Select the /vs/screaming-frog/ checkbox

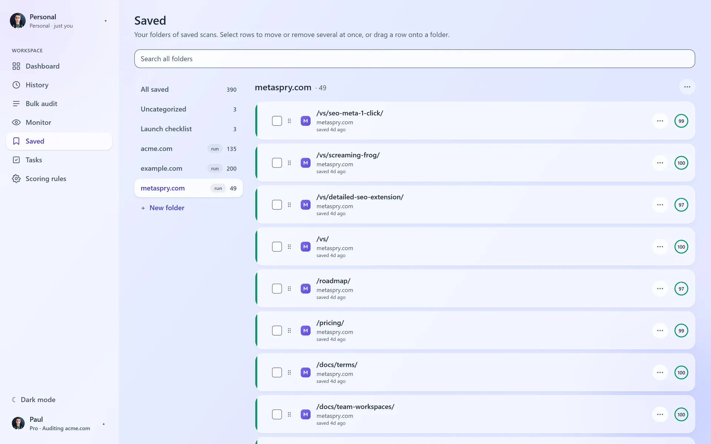click(x=277, y=163)
